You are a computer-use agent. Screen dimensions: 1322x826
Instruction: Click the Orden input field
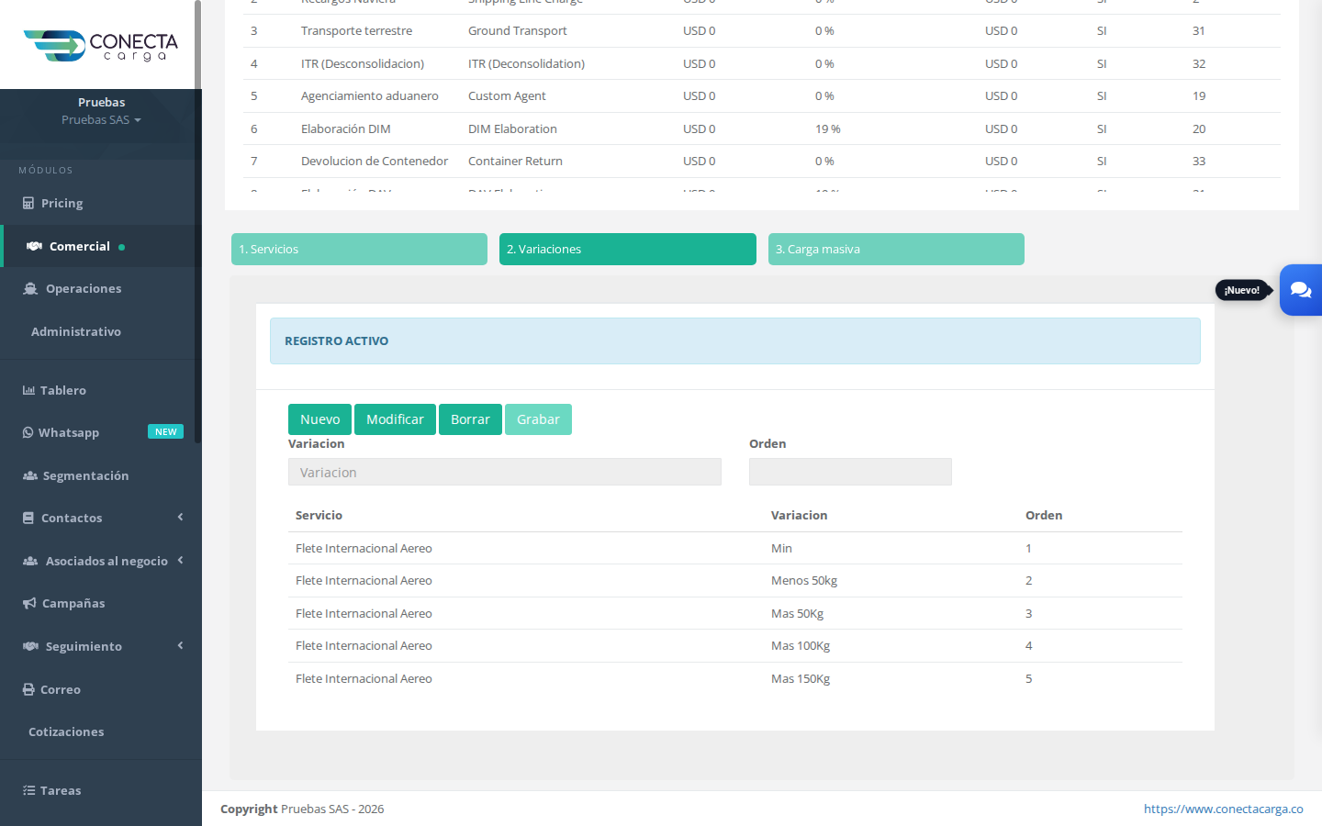point(850,472)
